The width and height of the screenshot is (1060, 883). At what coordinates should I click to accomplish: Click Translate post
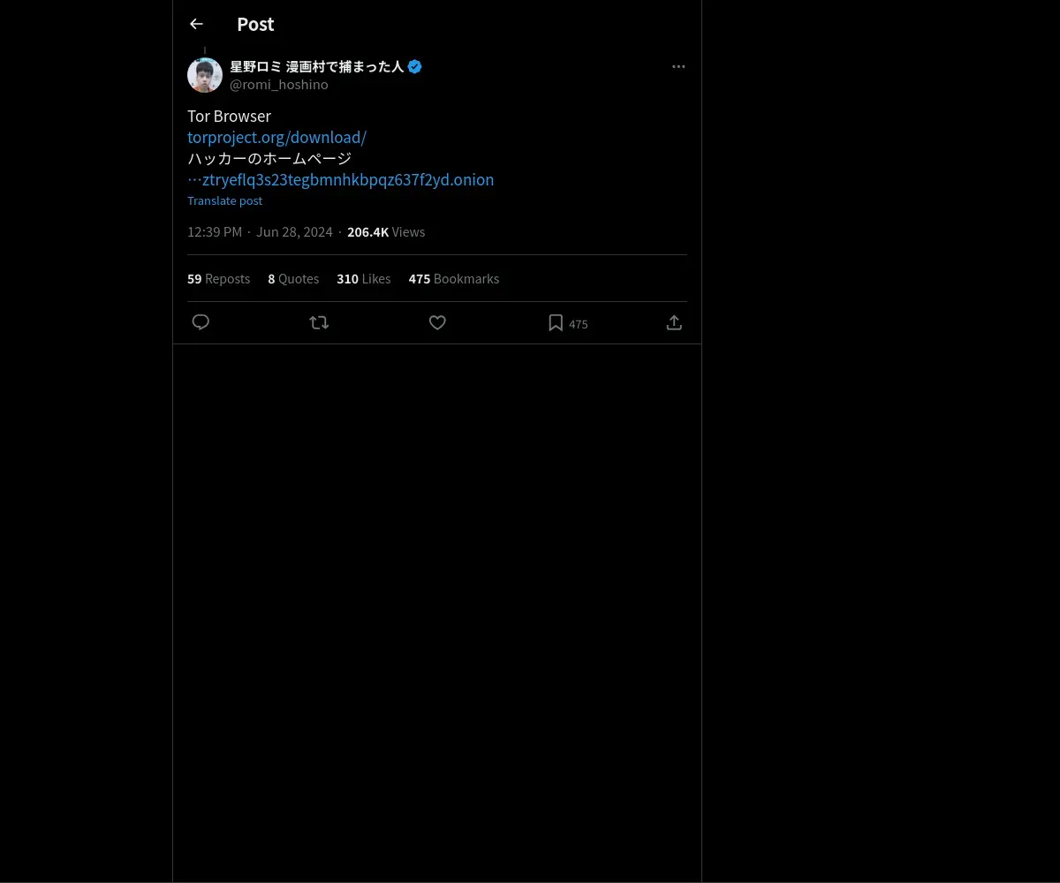224,200
